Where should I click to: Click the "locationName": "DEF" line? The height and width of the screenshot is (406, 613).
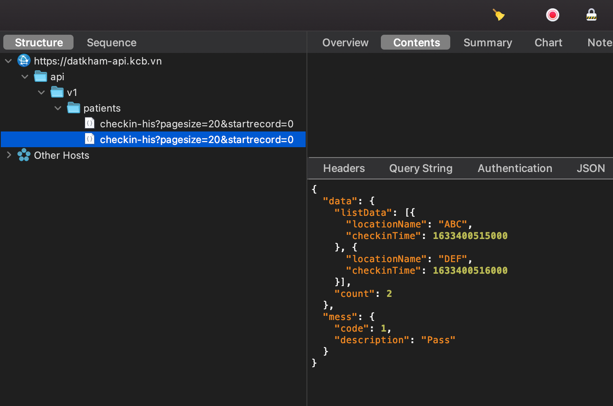coord(409,259)
